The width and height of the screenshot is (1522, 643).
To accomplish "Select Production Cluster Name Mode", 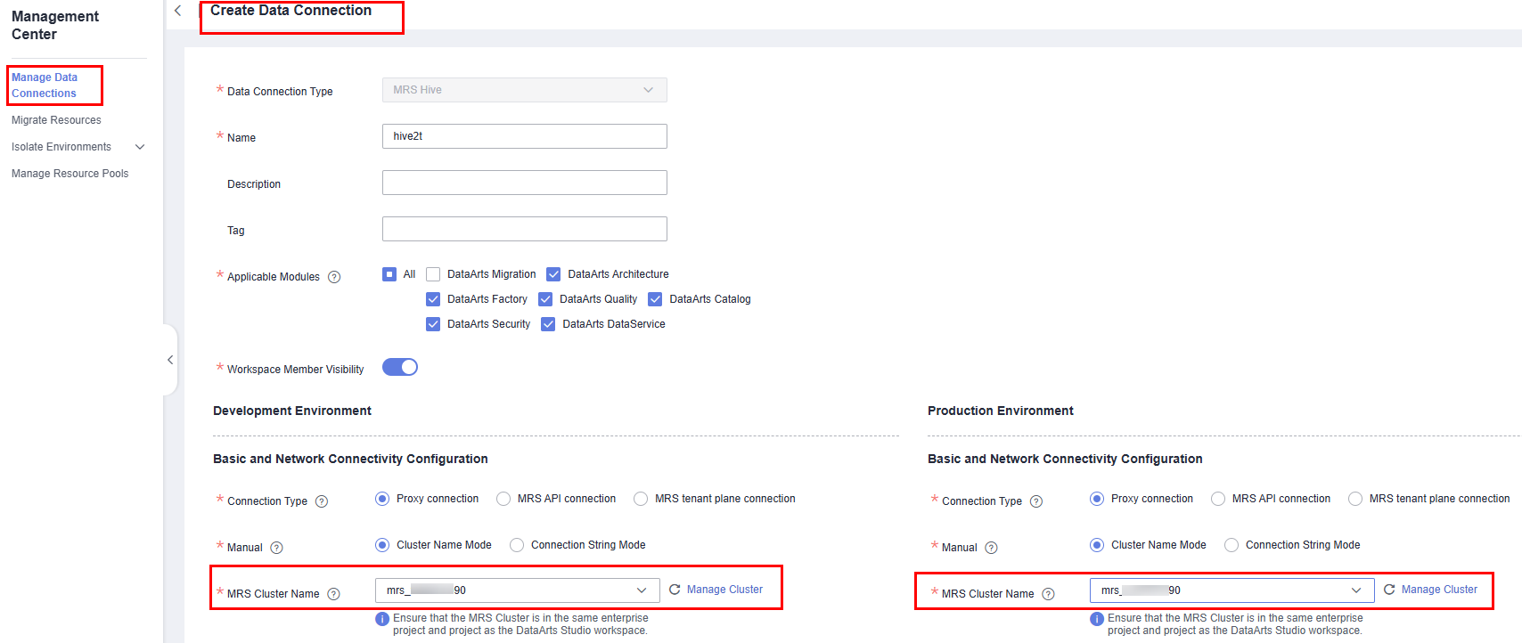I will coord(1097,545).
